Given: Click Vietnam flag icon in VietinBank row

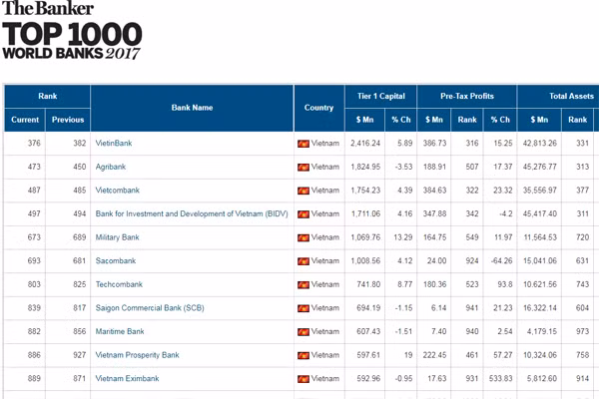Looking at the screenshot, I should coord(303,144).
